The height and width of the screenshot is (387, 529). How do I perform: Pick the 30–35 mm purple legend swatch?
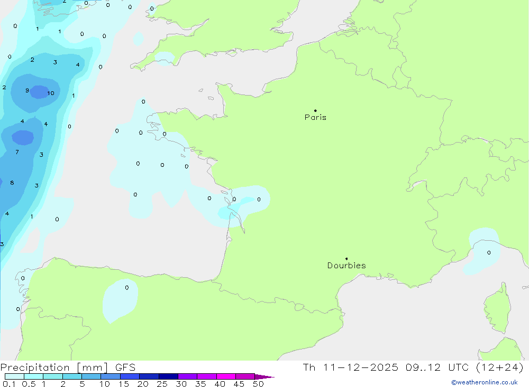(x=187, y=376)
